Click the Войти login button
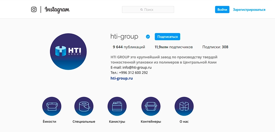Screen dimensions: 275x132 tap(222, 10)
